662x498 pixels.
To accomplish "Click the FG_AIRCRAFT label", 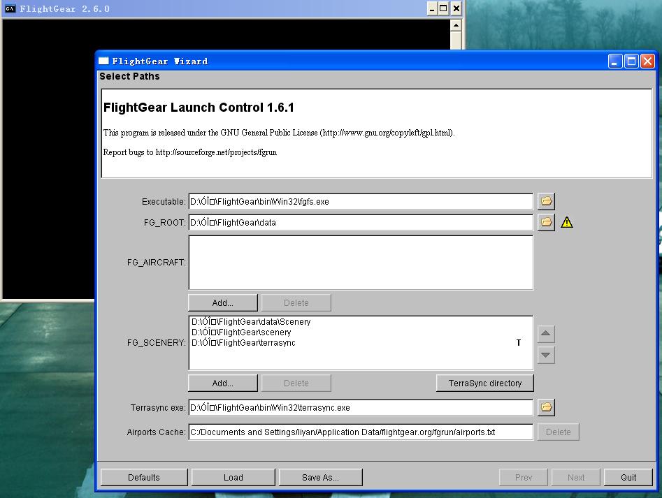I will coord(156,263).
